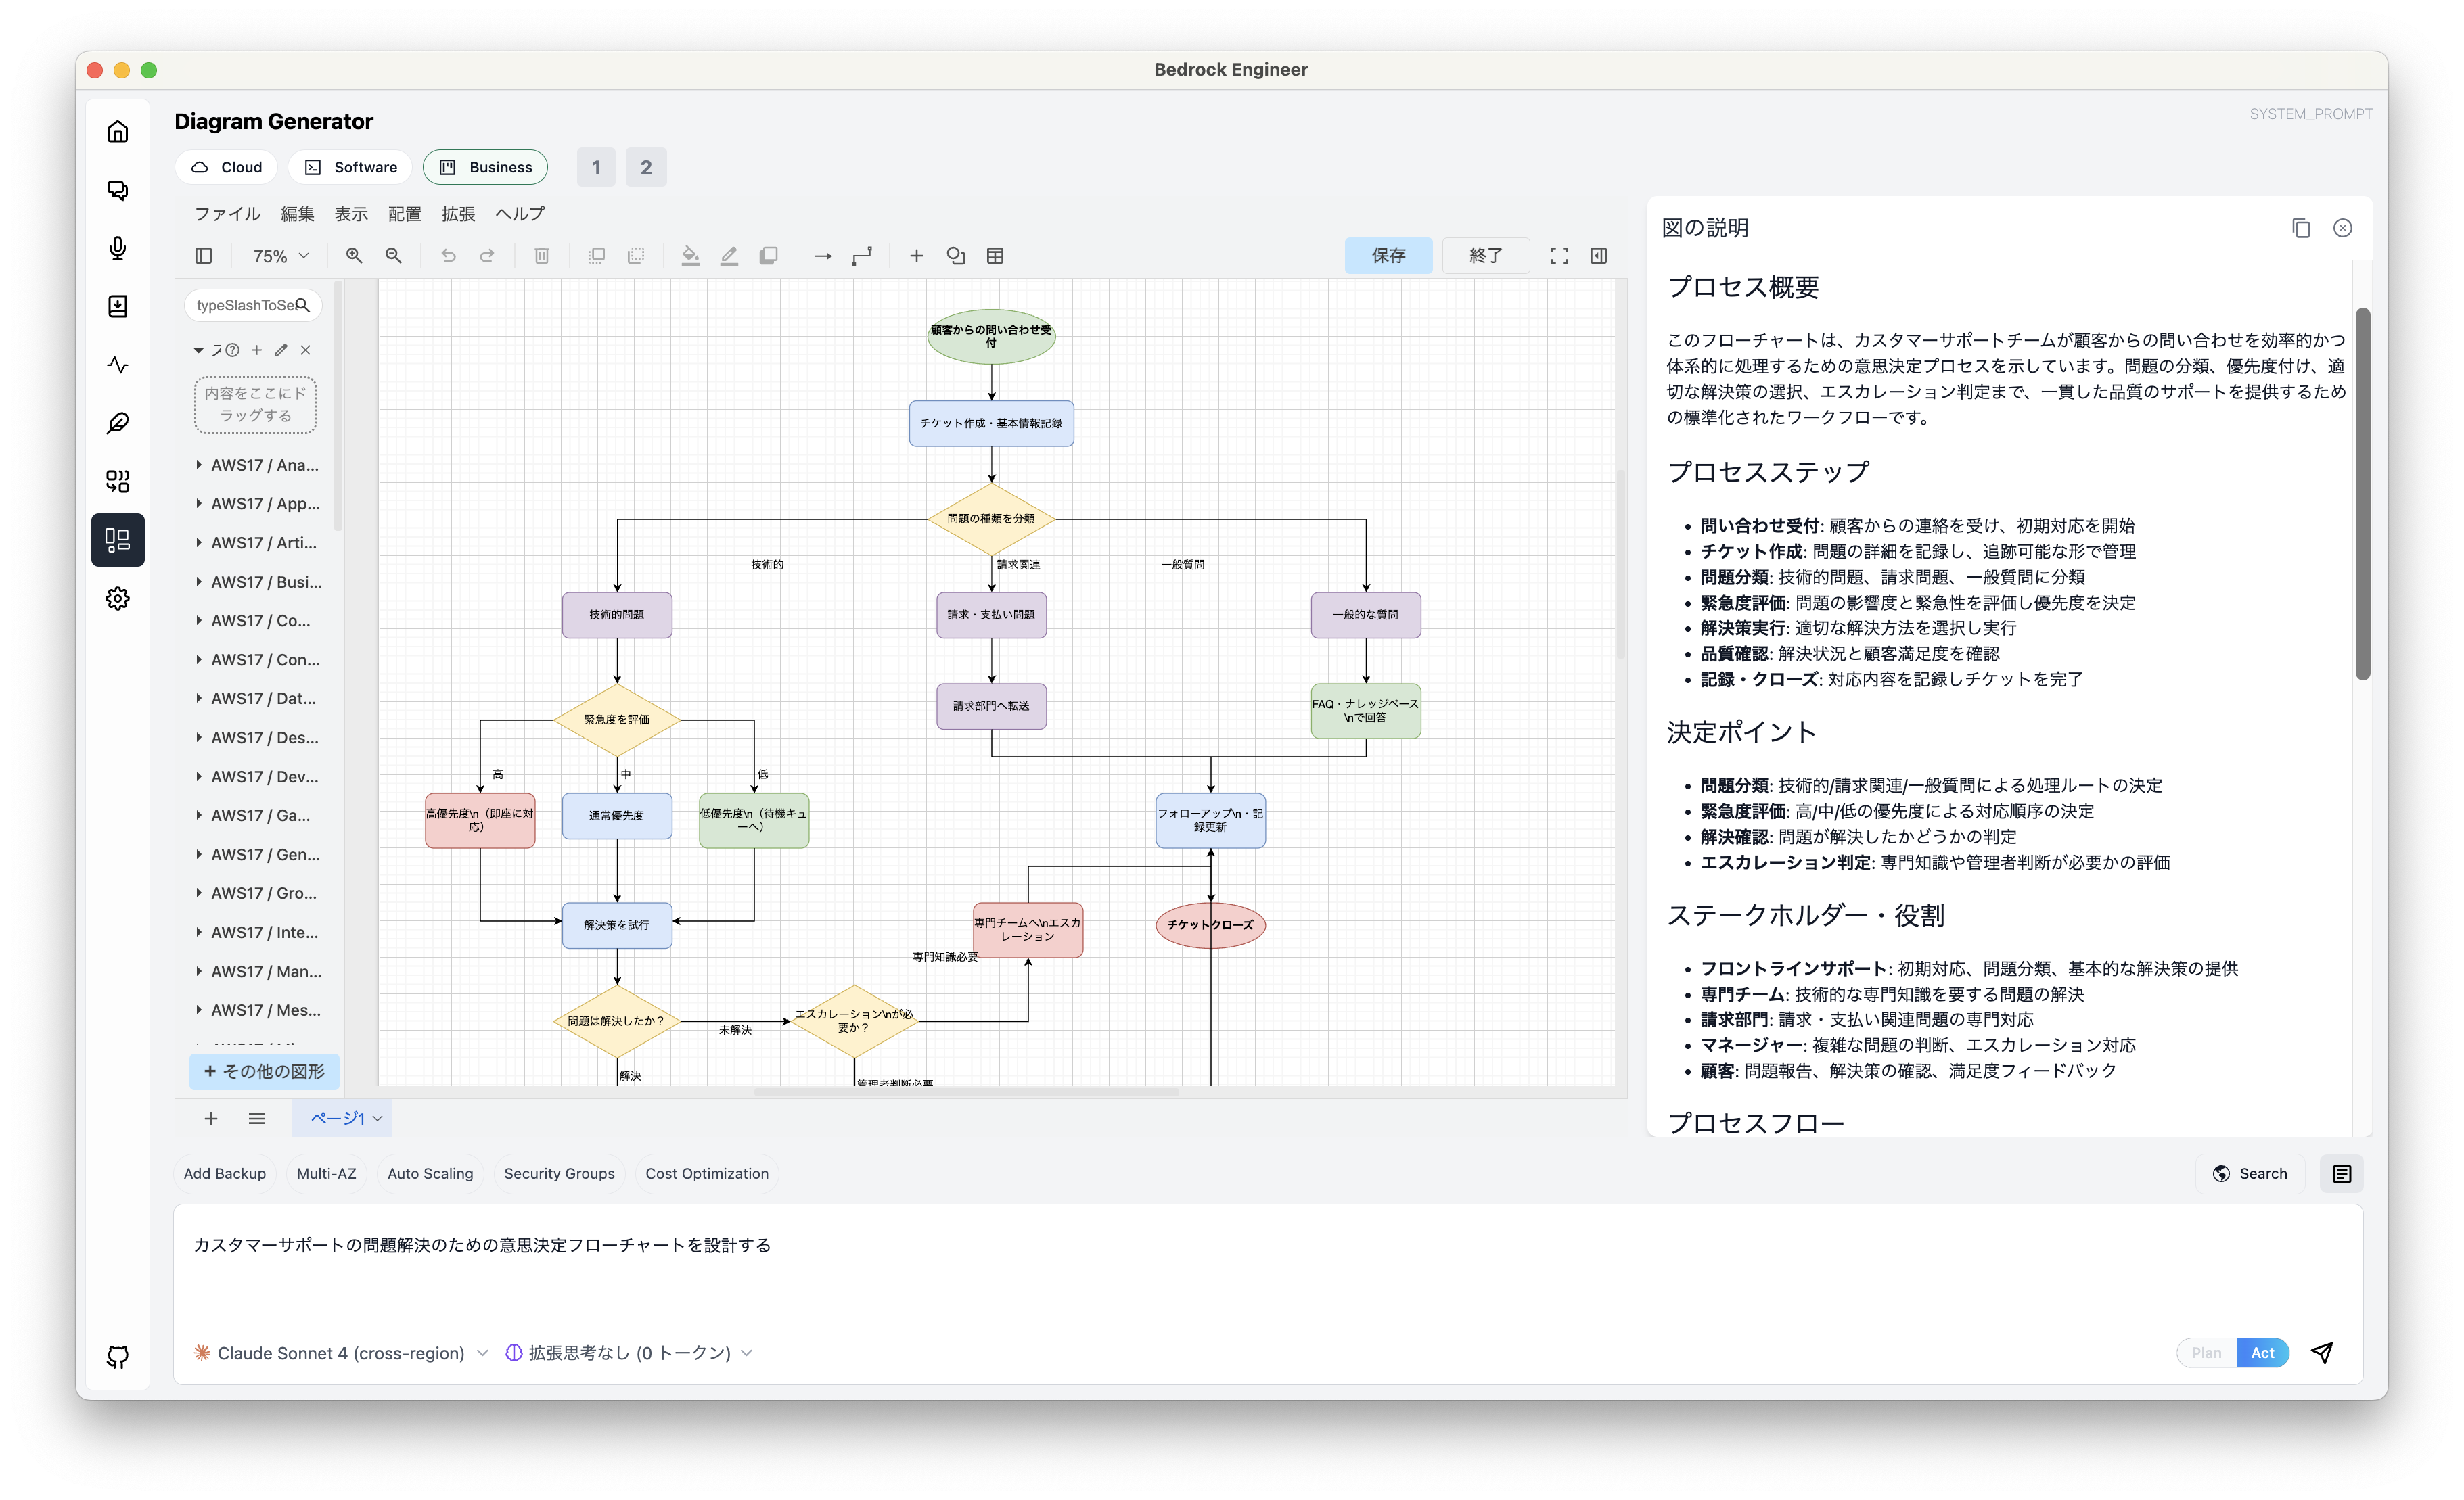Enter fullscreen mode via toolbar icon
Viewport: 2464px width, 1500px height.
(x=1559, y=255)
